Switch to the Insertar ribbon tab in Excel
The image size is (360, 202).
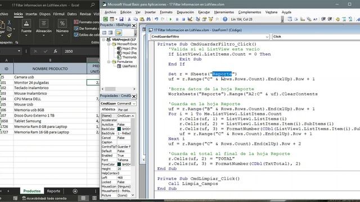(31, 14)
